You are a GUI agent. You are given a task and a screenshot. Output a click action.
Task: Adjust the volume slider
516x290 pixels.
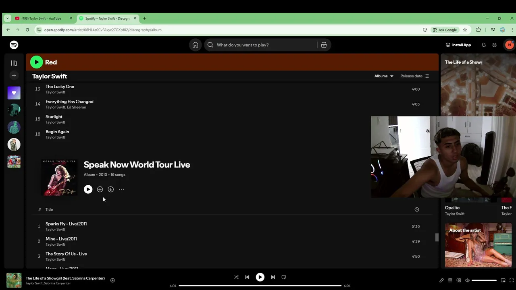pyautogui.click(x=484, y=280)
